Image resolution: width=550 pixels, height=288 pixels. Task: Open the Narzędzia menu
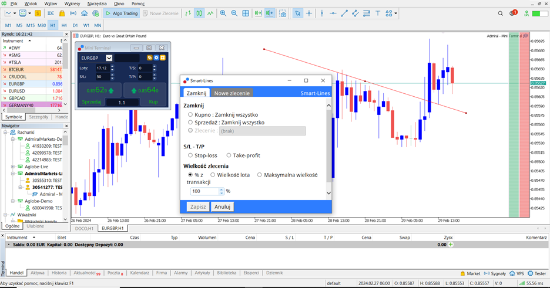tap(97, 4)
